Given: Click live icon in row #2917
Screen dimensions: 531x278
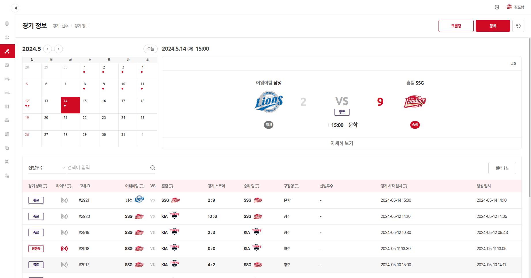Looking at the screenshot, I should click(x=64, y=265).
